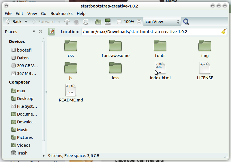
Task: Open File System in the sidebar
Action: (x=24, y=106)
